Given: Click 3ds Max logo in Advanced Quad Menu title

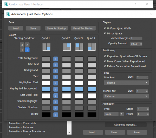Looking at the screenshot, I should pos(8,14).
